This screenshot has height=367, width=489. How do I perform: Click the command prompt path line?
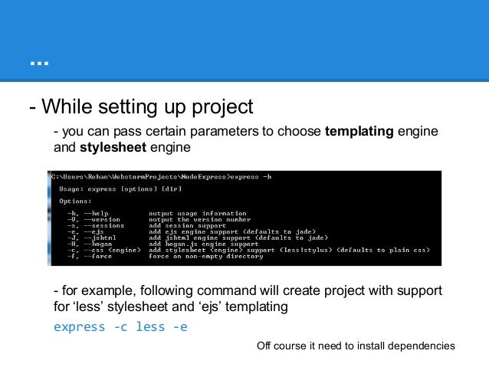pyautogui.click(x=161, y=177)
